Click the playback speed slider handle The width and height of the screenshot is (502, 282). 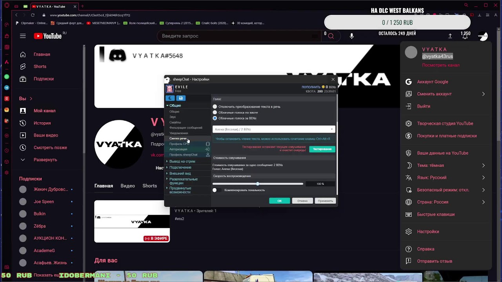(x=258, y=184)
